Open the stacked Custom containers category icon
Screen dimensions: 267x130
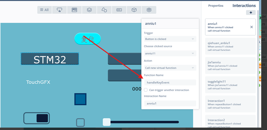[x=149, y=10]
